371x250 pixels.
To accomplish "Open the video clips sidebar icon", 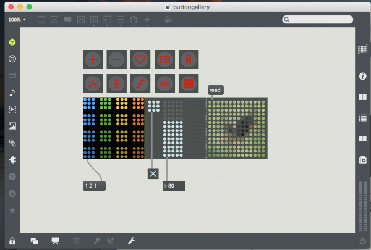I will click(12, 109).
